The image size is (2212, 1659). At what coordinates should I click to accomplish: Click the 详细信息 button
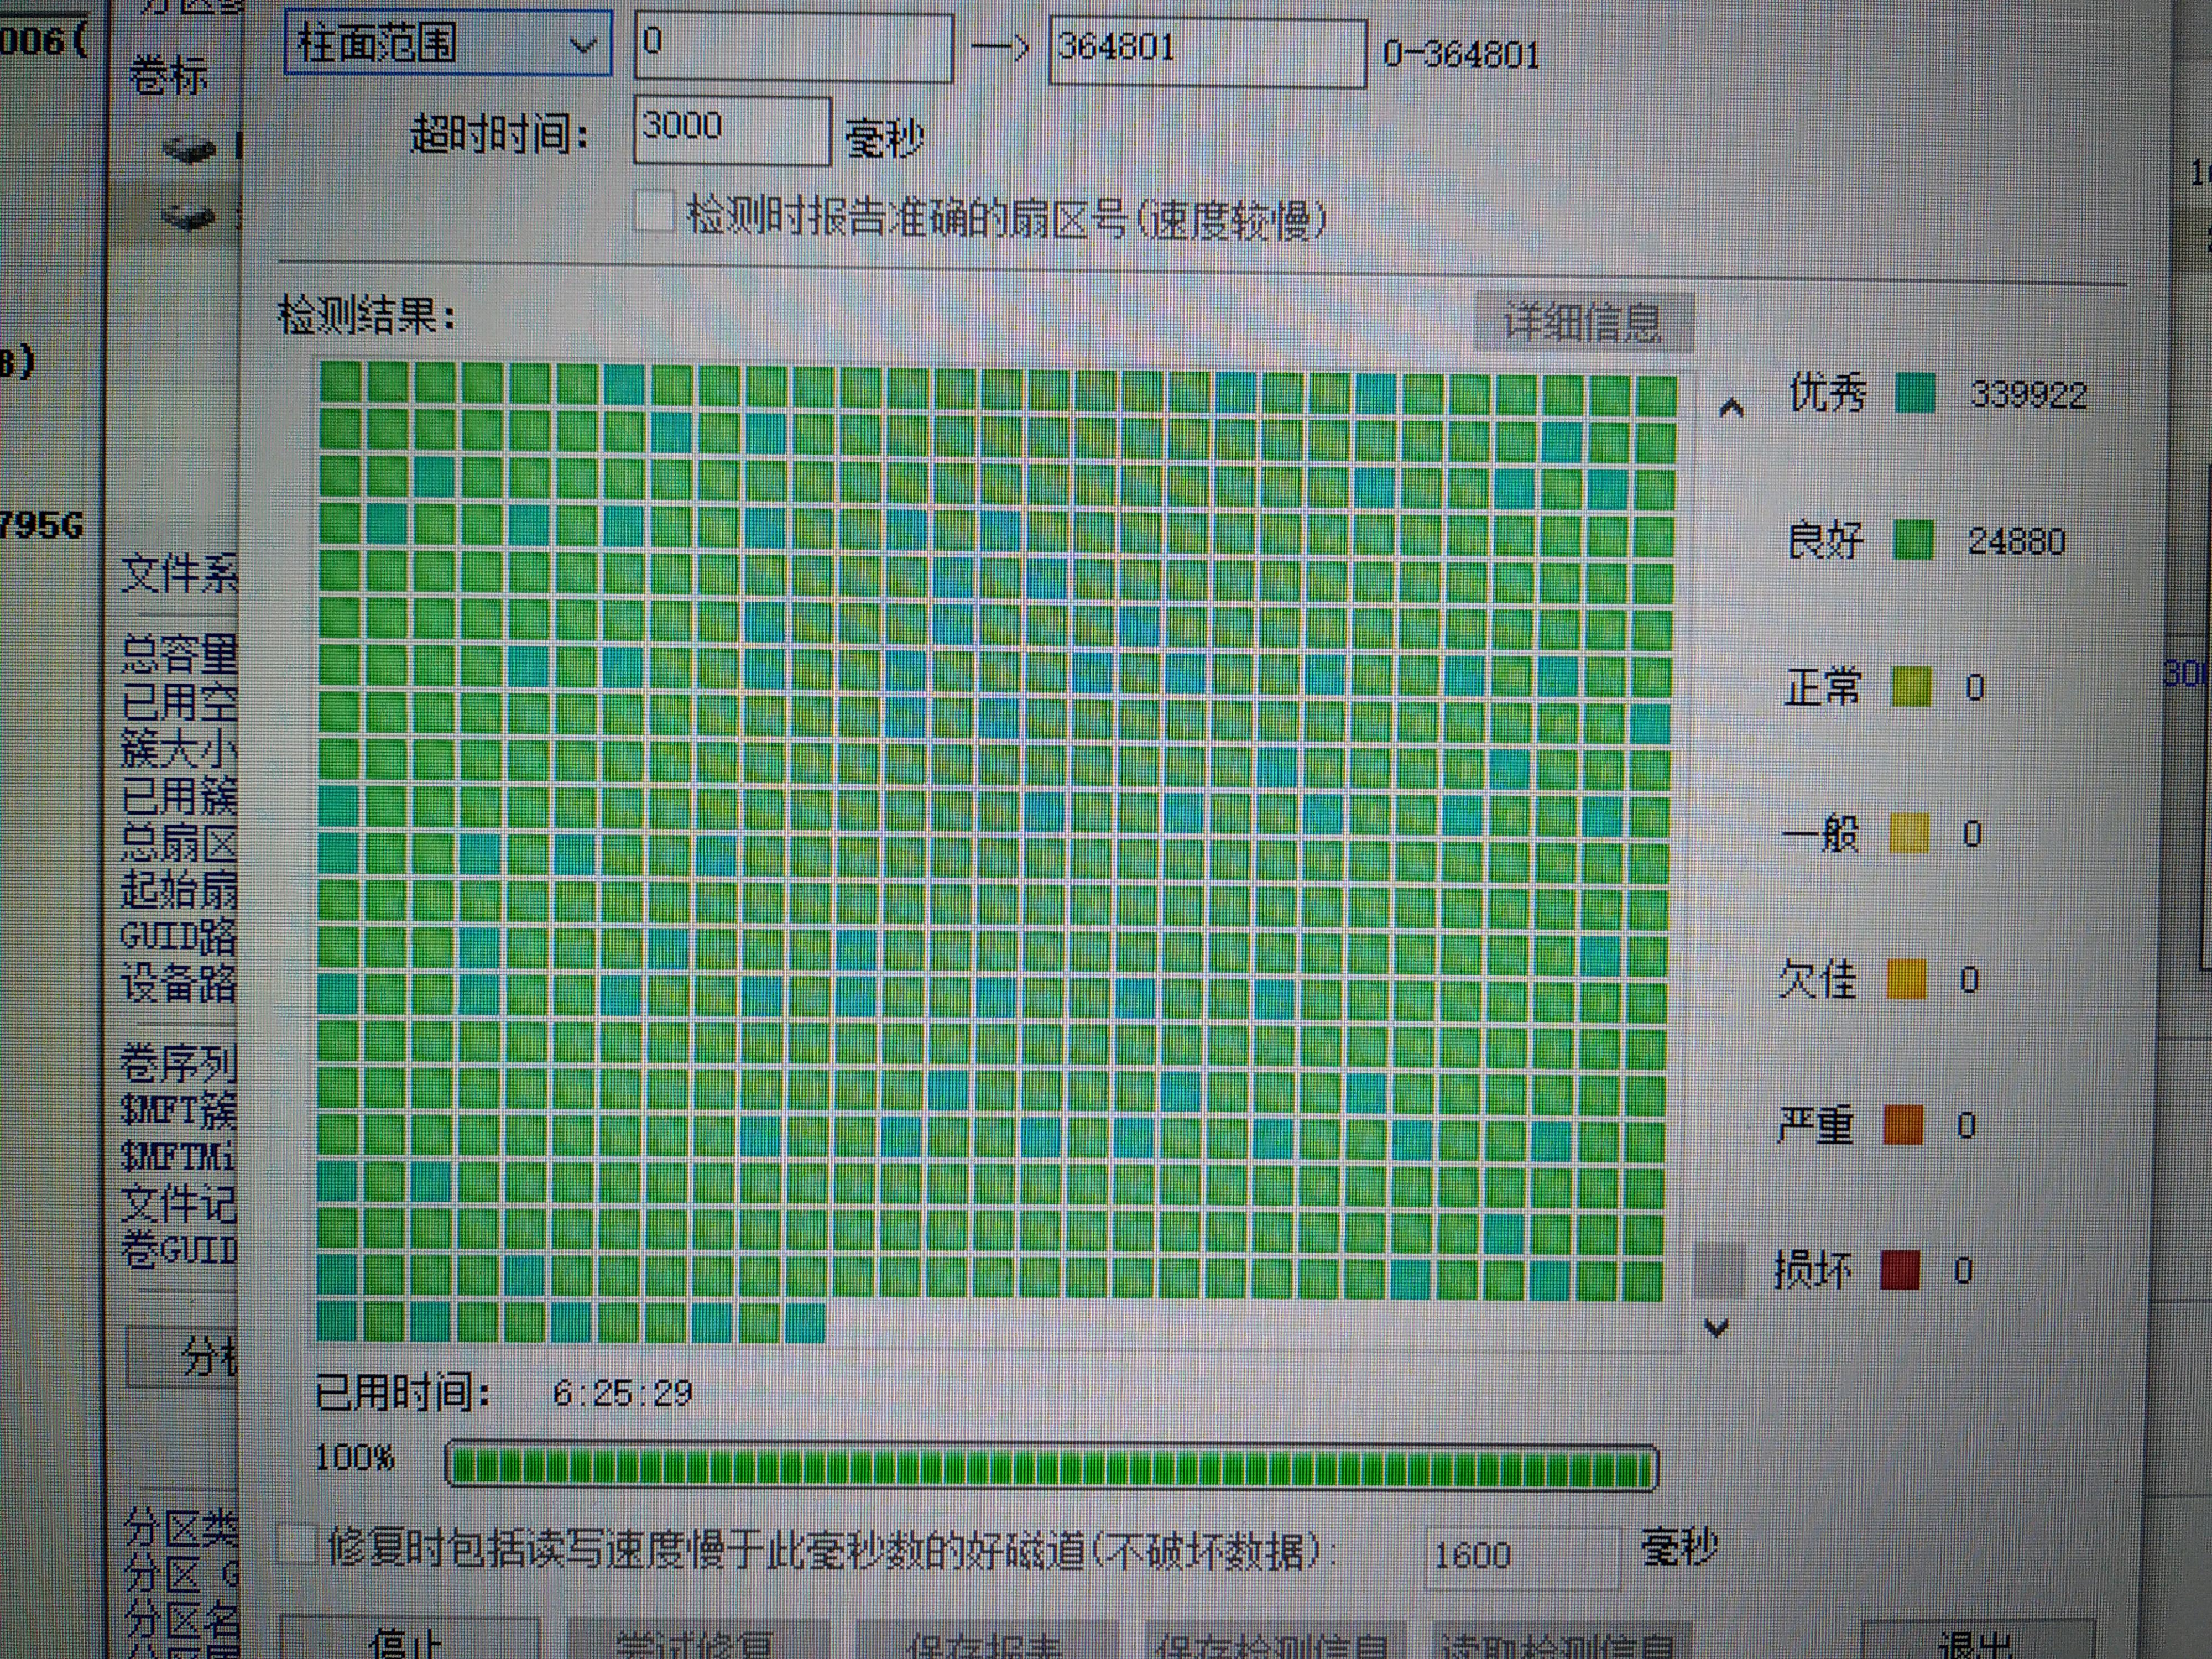point(1583,322)
